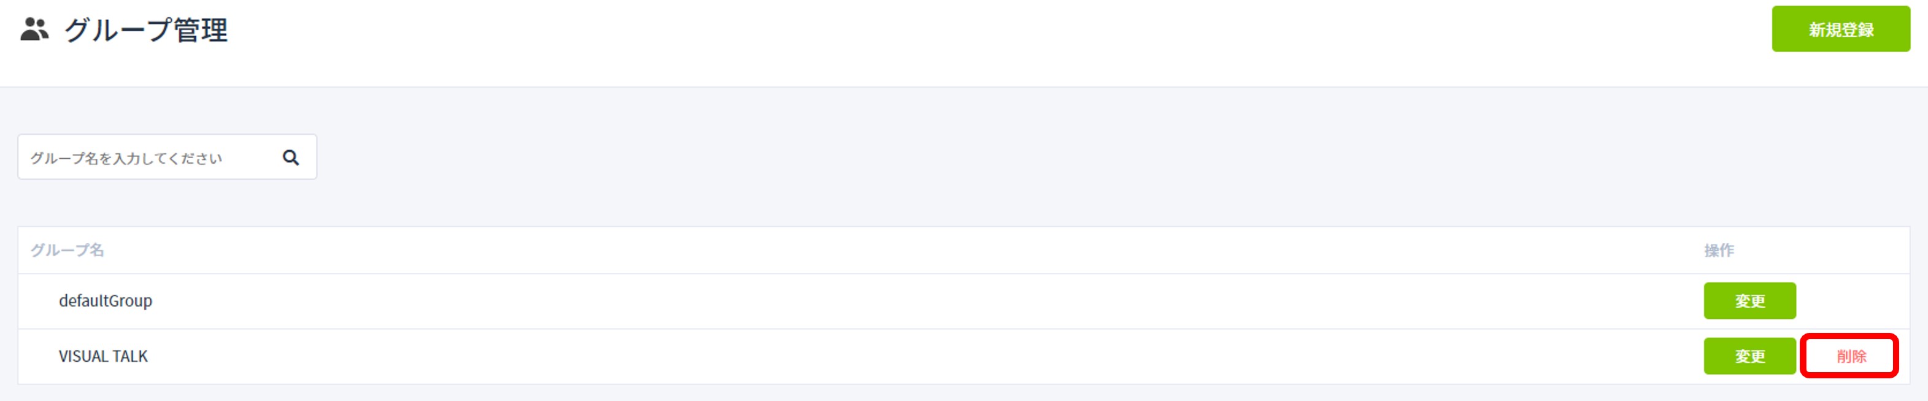Click the グループ名 column header
Viewport: 1928px width, 401px height.
[67, 250]
